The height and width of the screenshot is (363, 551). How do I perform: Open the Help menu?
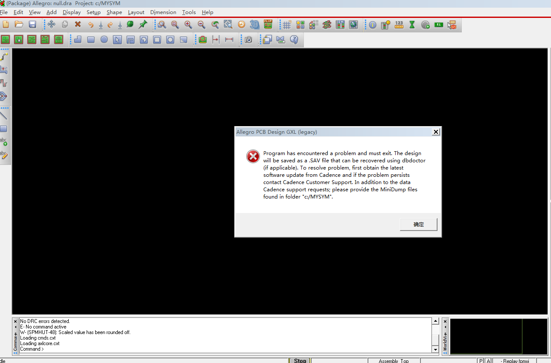click(x=207, y=12)
